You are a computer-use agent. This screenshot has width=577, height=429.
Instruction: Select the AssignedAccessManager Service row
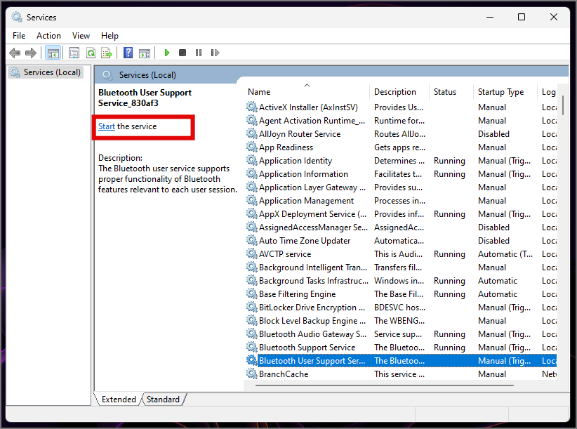tap(401, 227)
